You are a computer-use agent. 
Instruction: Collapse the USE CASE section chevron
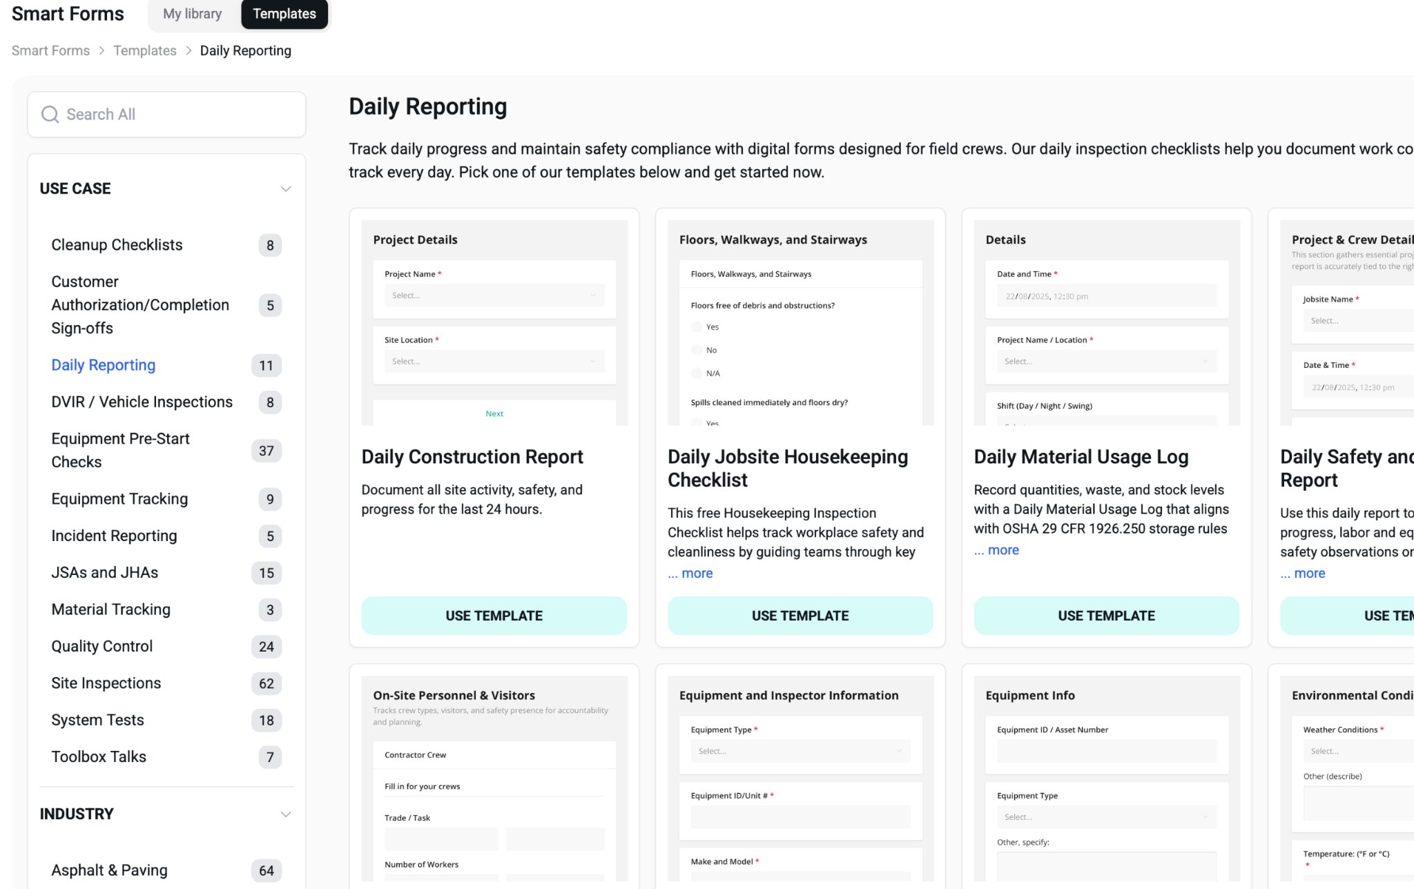pos(286,189)
